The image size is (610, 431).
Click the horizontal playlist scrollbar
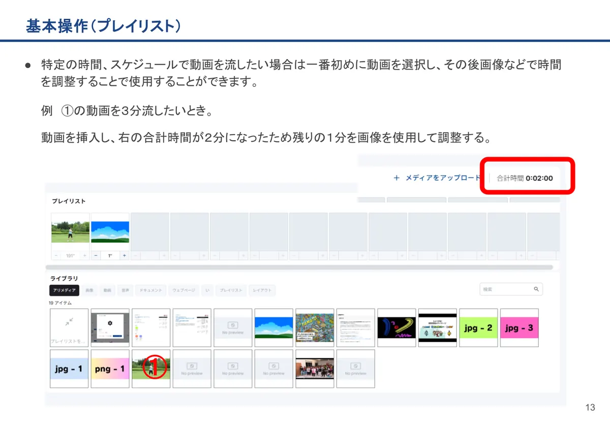coord(299,267)
